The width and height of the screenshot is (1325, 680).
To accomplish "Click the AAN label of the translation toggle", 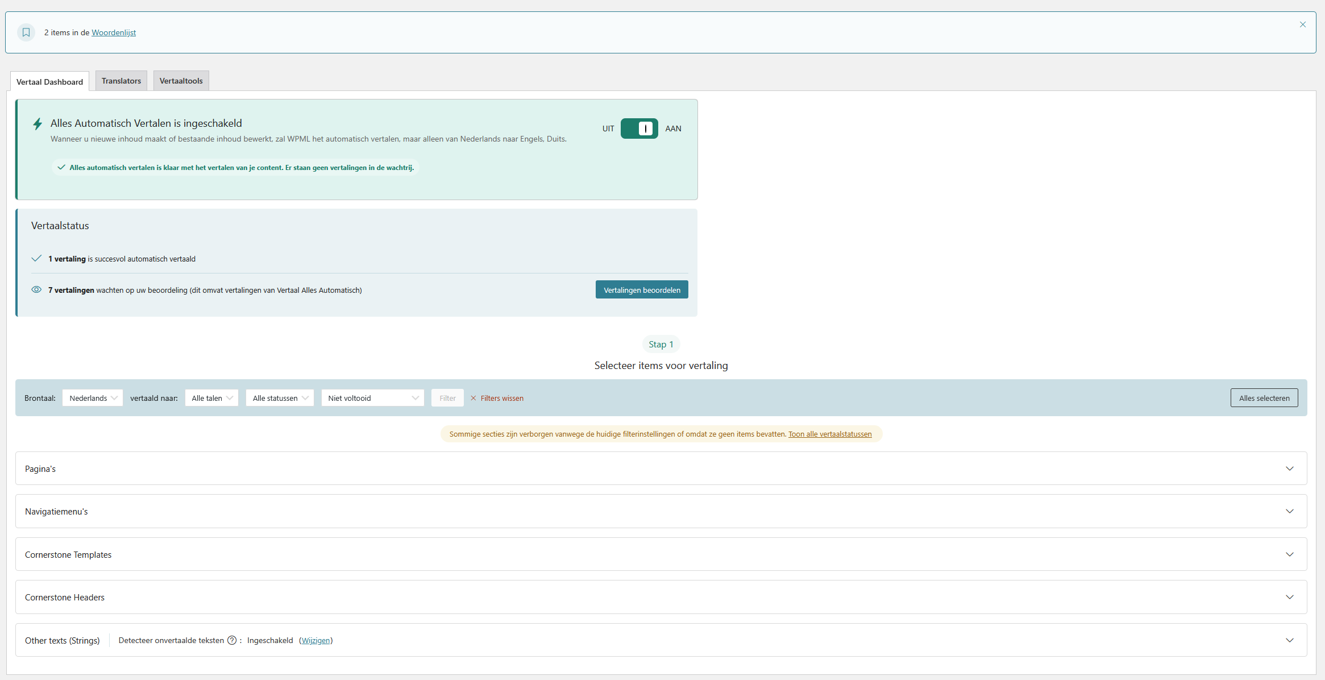I will click(673, 128).
